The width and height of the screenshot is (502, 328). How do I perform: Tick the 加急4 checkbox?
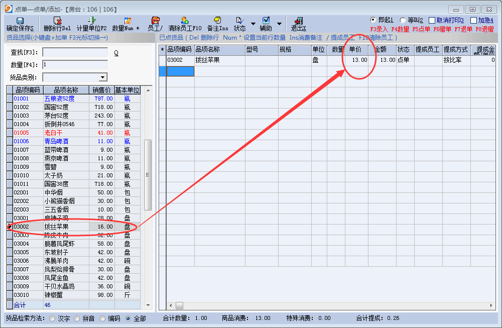tap(473, 20)
